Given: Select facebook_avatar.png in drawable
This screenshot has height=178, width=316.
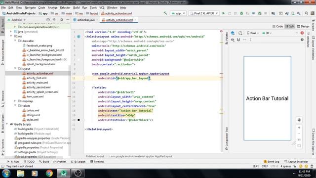Looking at the screenshot, I should point(39,45).
